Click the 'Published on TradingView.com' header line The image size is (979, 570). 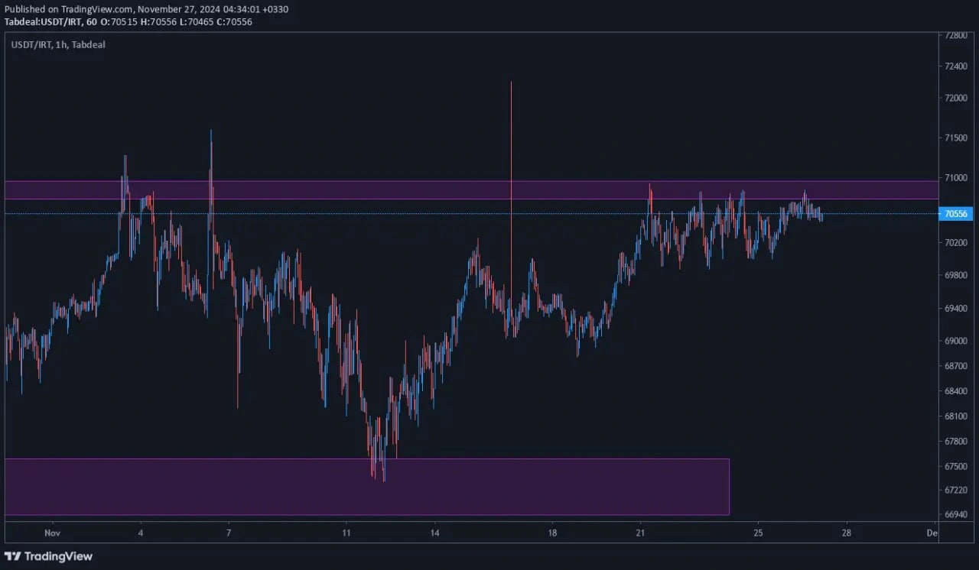(146, 9)
